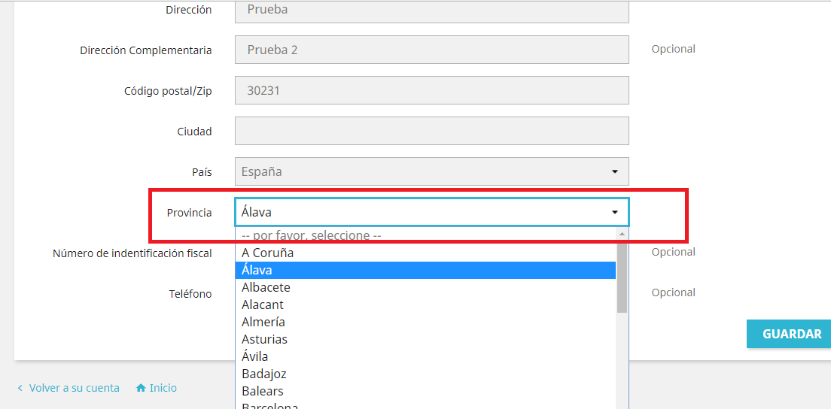
Task: Click the home icon beside Inicio
Action: [141, 388]
